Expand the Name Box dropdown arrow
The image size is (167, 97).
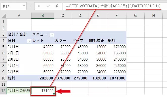tap(24, 6)
